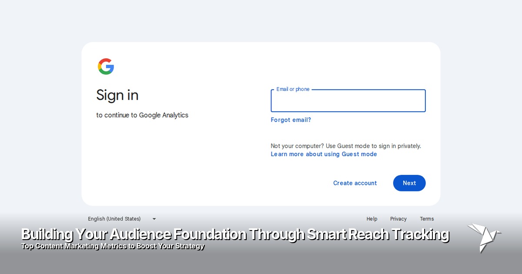Image resolution: width=522 pixels, height=274 pixels.
Task: Open the Terms link in the footer
Action: [x=427, y=219]
